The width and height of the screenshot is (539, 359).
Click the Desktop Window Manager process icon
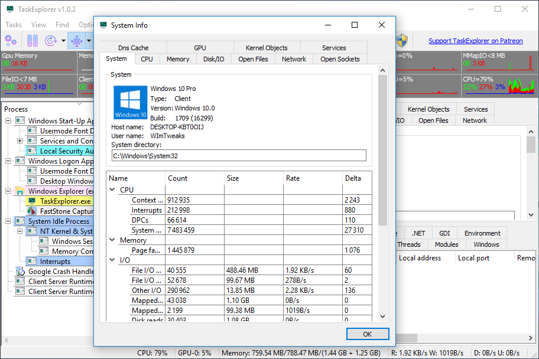(x=32, y=181)
